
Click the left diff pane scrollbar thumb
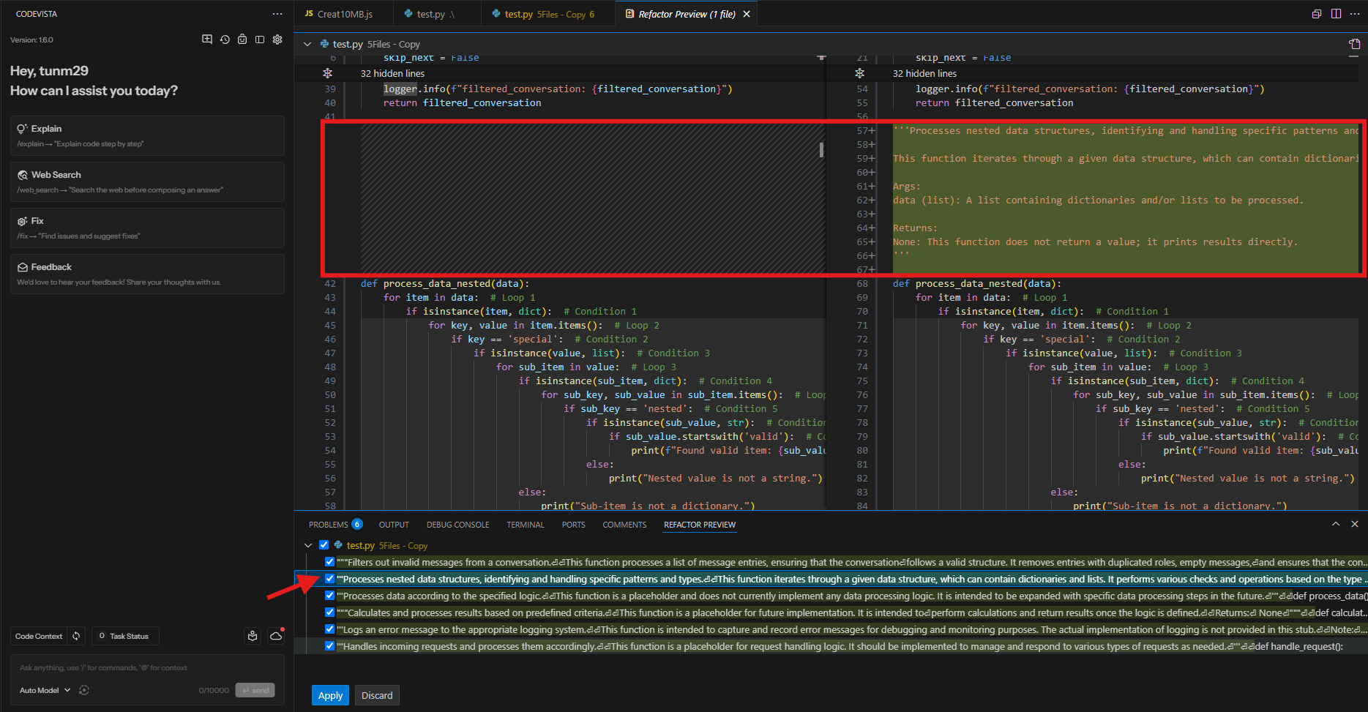[821, 150]
